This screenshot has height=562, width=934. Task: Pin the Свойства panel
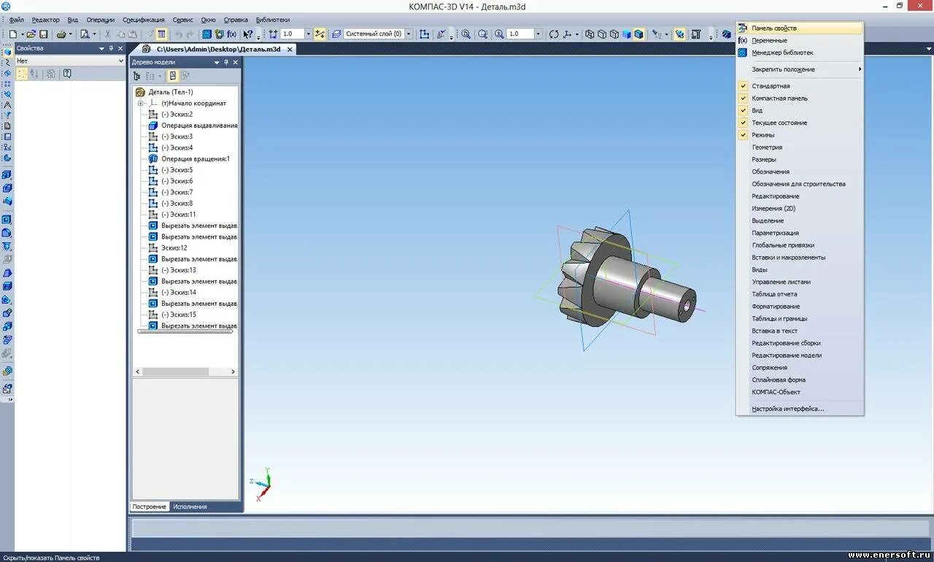click(112, 49)
